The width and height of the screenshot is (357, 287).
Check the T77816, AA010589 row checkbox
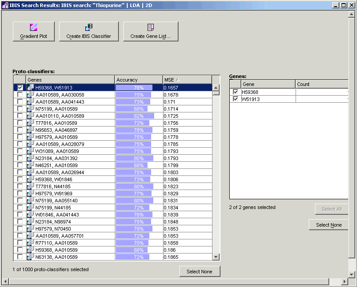[x=20, y=123]
